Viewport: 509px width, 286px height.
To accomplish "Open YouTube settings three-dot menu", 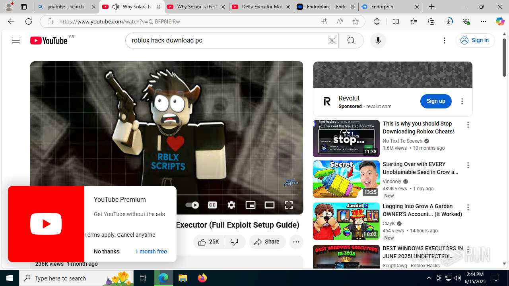I will pos(445,41).
